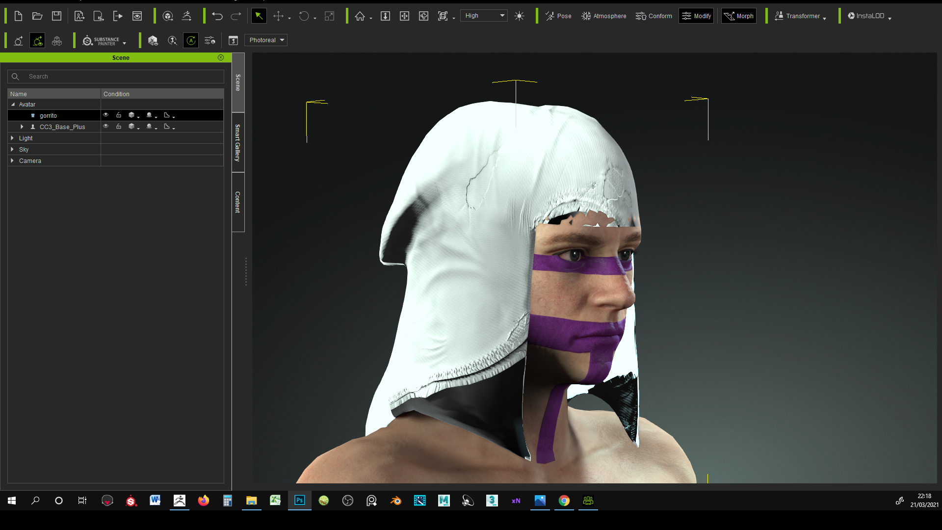Click the camera orbit icon

pyautogui.click(x=424, y=16)
